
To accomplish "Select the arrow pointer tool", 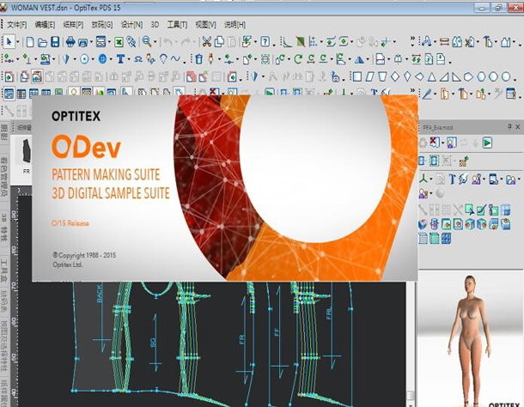I will 9,42.
